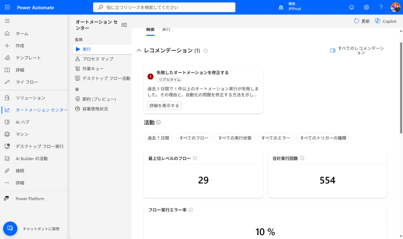
Task: Open the すべてのフロー filter dropdown
Action: (x=194, y=138)
